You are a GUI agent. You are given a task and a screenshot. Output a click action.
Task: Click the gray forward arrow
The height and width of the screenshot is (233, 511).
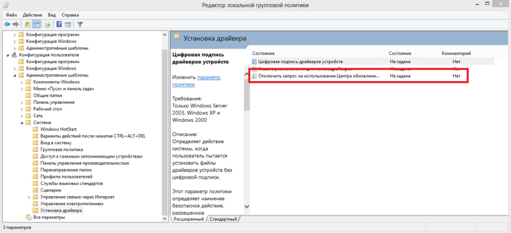(x=15, y=25)
